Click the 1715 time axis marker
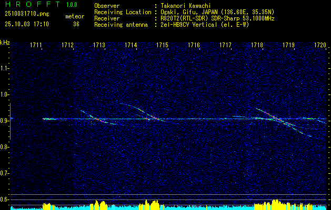The image size is (331, 210). (162, 46)
